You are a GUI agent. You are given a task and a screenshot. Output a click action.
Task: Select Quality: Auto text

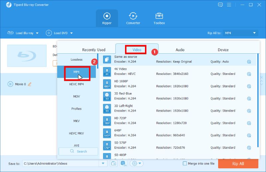219,62
